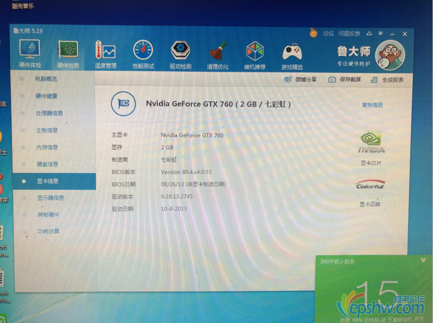The image size is (433, 323).
Task: Click 生成报表 to generate report
Action: tap(387, 80)
